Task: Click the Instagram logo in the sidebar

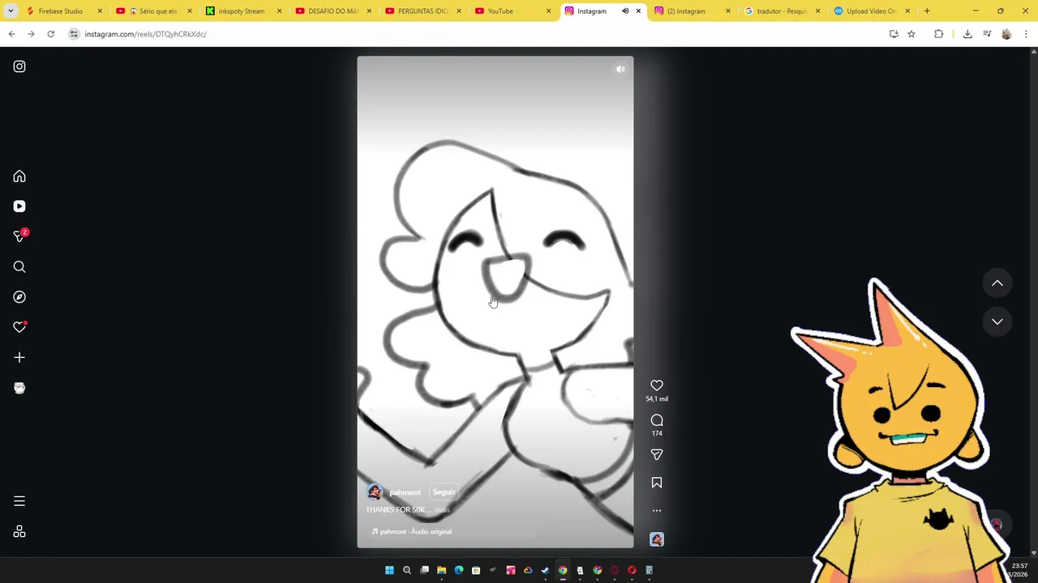Action: (19, 66)
